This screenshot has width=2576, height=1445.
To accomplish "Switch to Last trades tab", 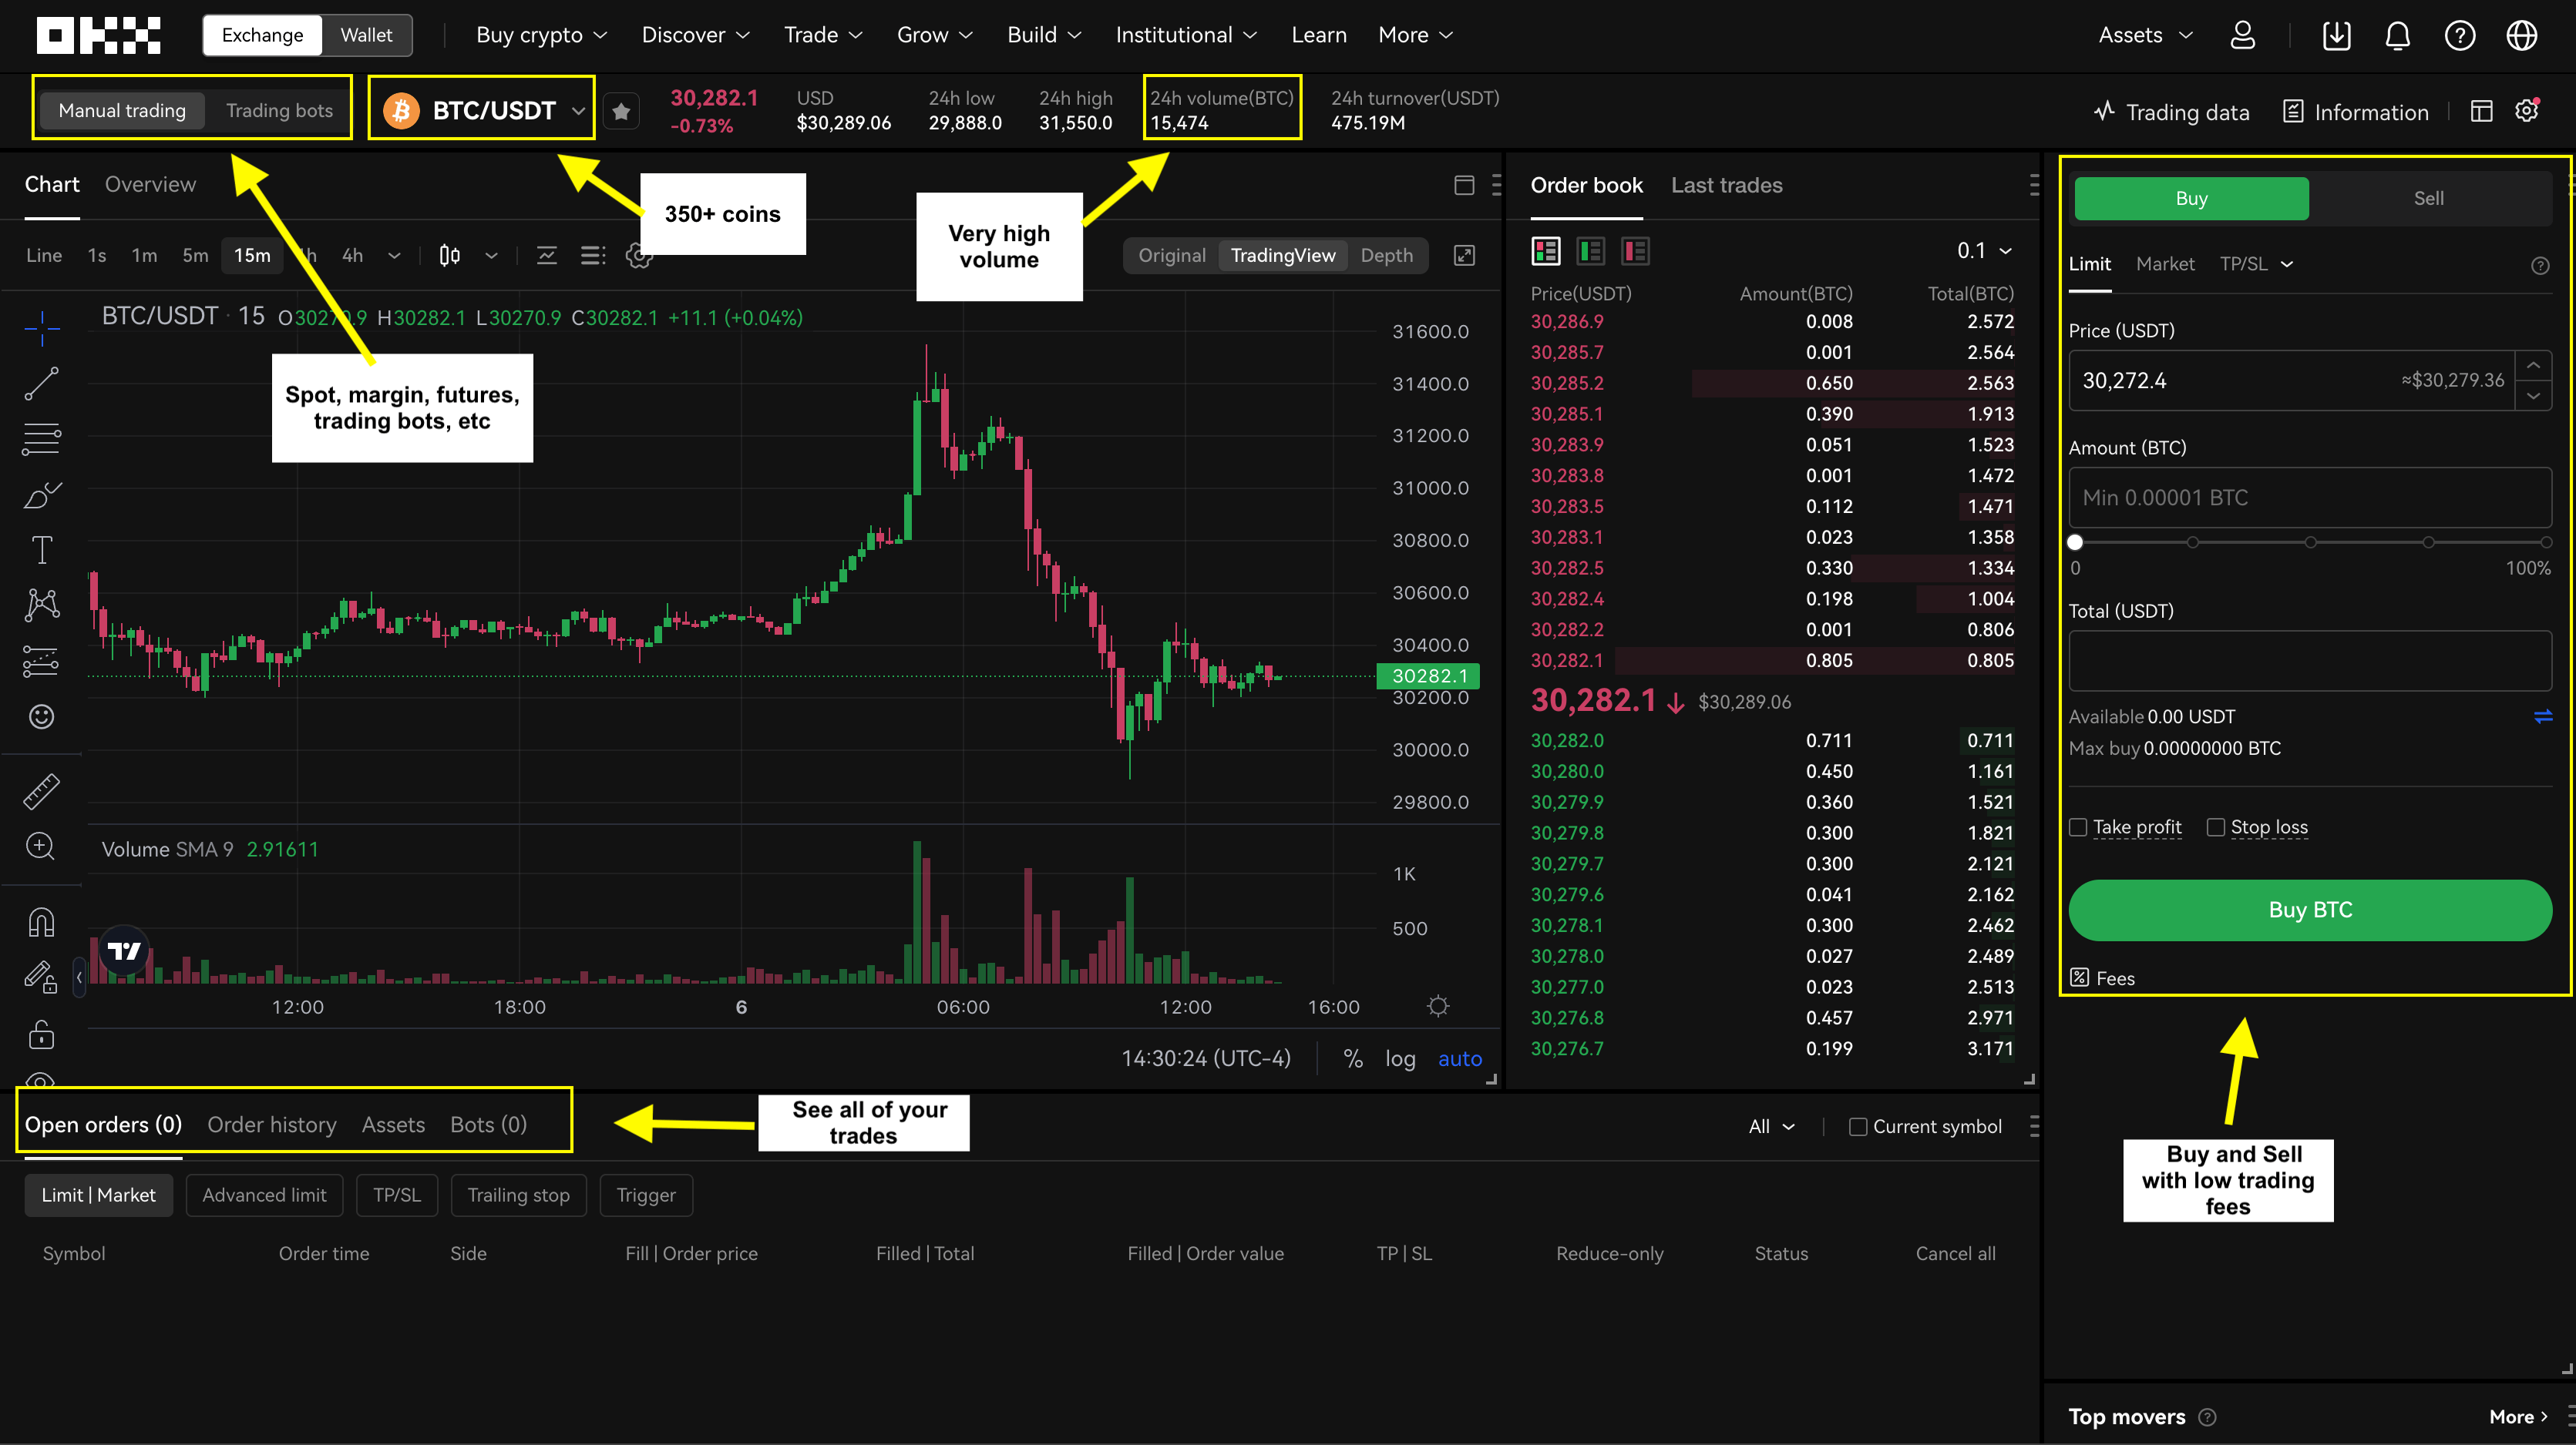I will point(1727,186).
